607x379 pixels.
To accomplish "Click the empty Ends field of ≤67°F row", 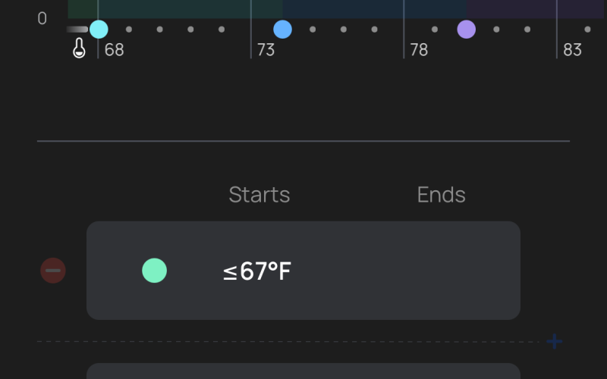I will point(442,271).
